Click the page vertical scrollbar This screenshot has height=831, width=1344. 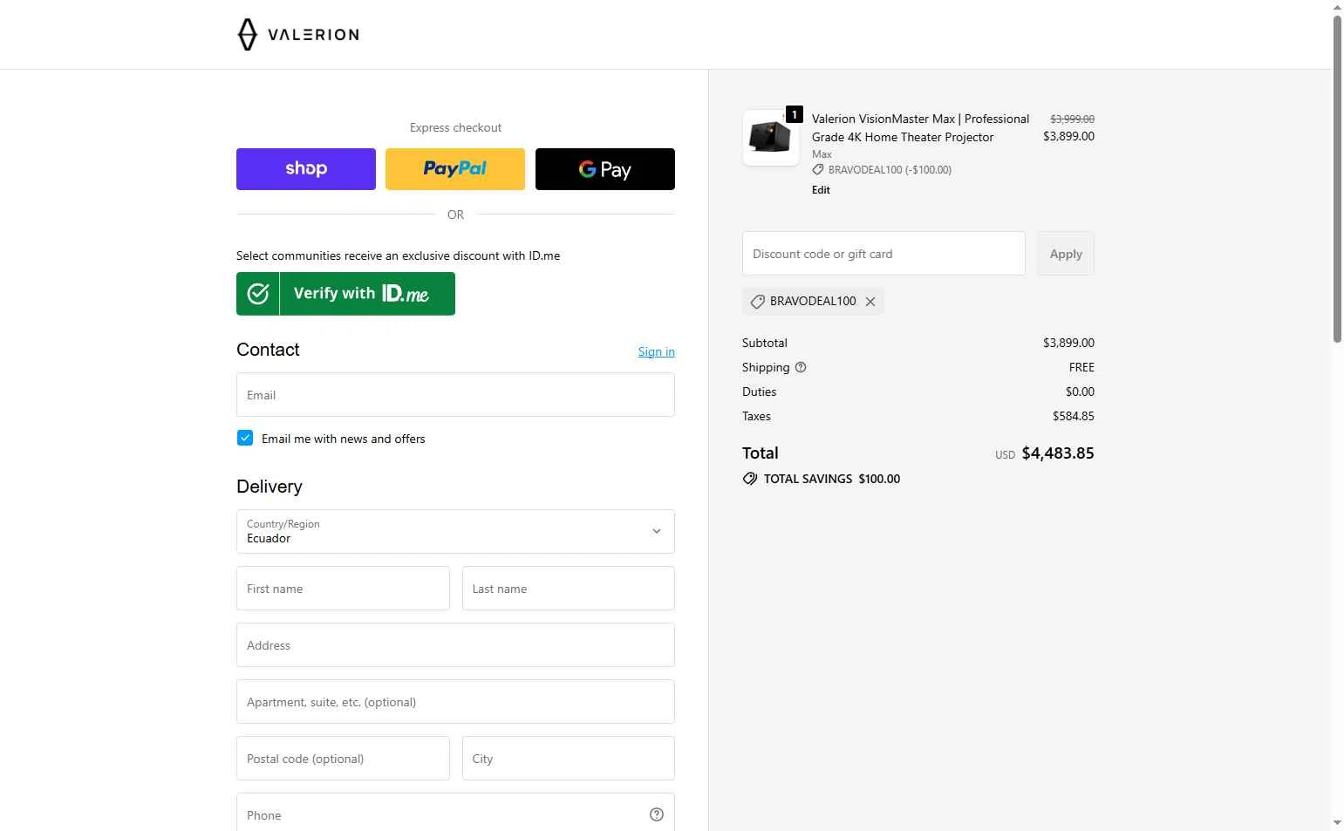click(1337, 179)
